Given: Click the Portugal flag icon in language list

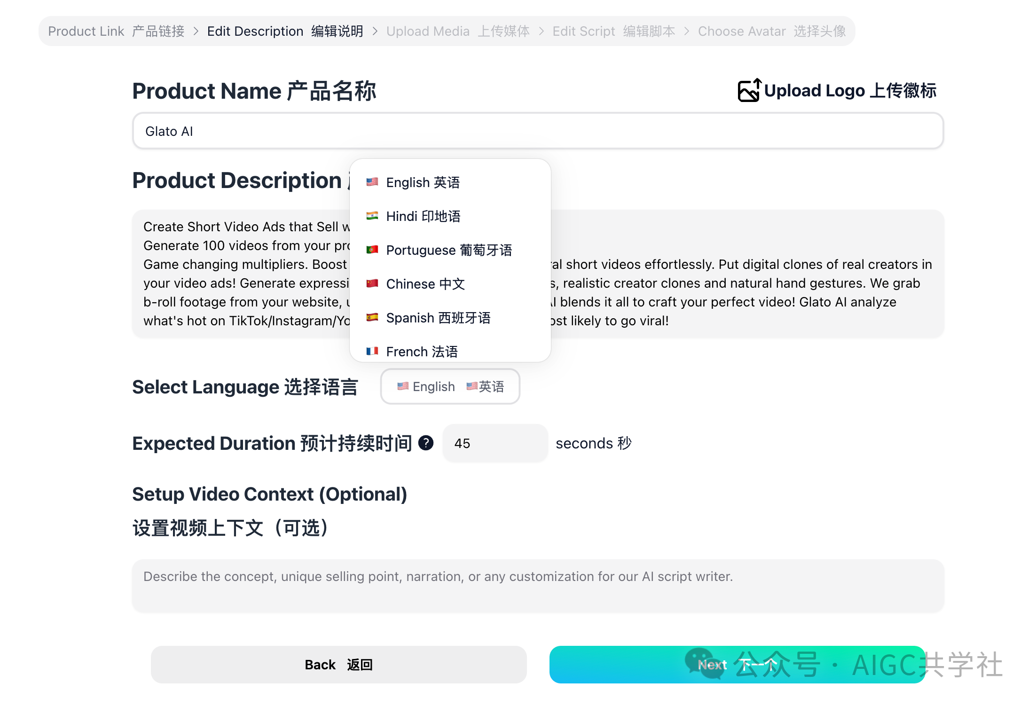Looking at the screenshot, I should click(x=372, y=250).
